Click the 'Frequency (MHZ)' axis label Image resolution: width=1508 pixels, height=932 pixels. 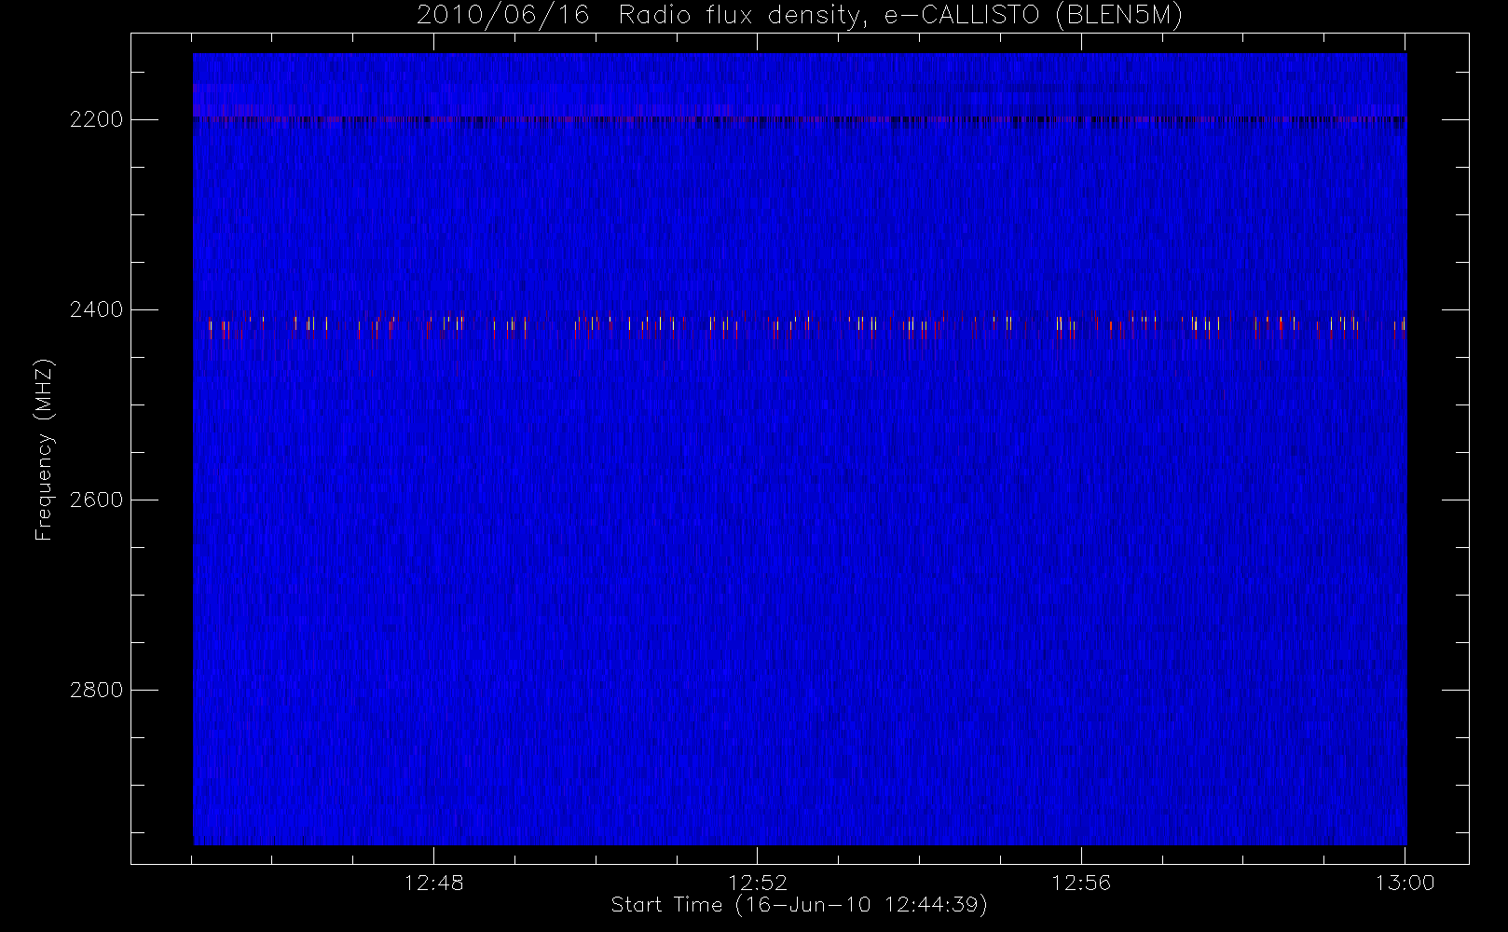coord(44,449)
